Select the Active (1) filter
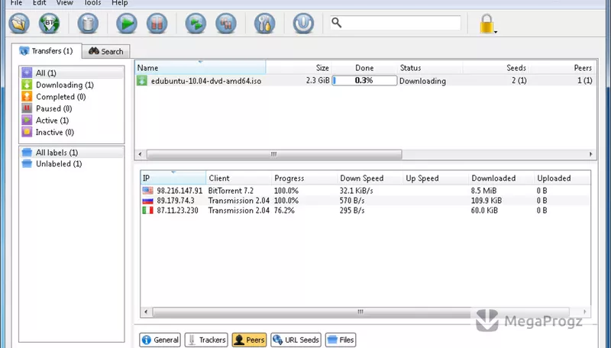The image size is (611, 348). (72, 121)
